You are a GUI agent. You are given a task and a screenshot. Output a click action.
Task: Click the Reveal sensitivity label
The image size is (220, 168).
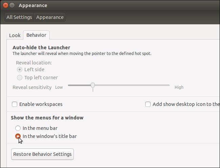click(32, 87)
